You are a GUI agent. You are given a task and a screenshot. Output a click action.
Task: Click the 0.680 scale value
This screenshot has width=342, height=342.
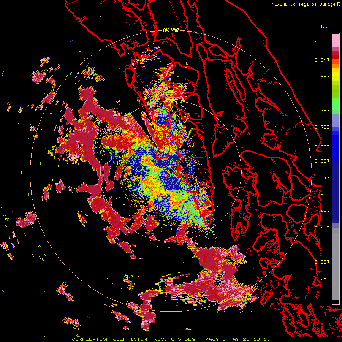click(322, 144)
